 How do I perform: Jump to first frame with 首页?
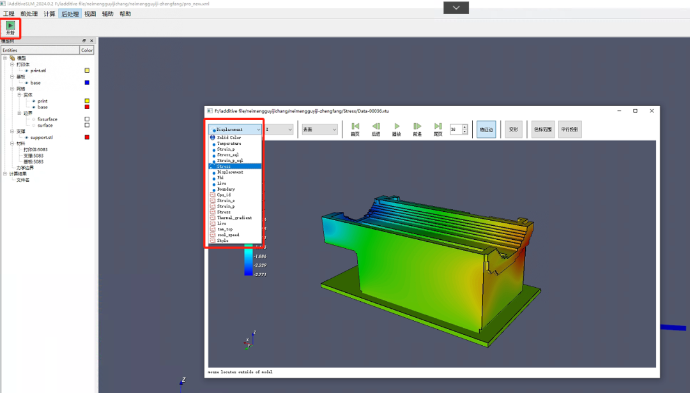coord(355,130)
